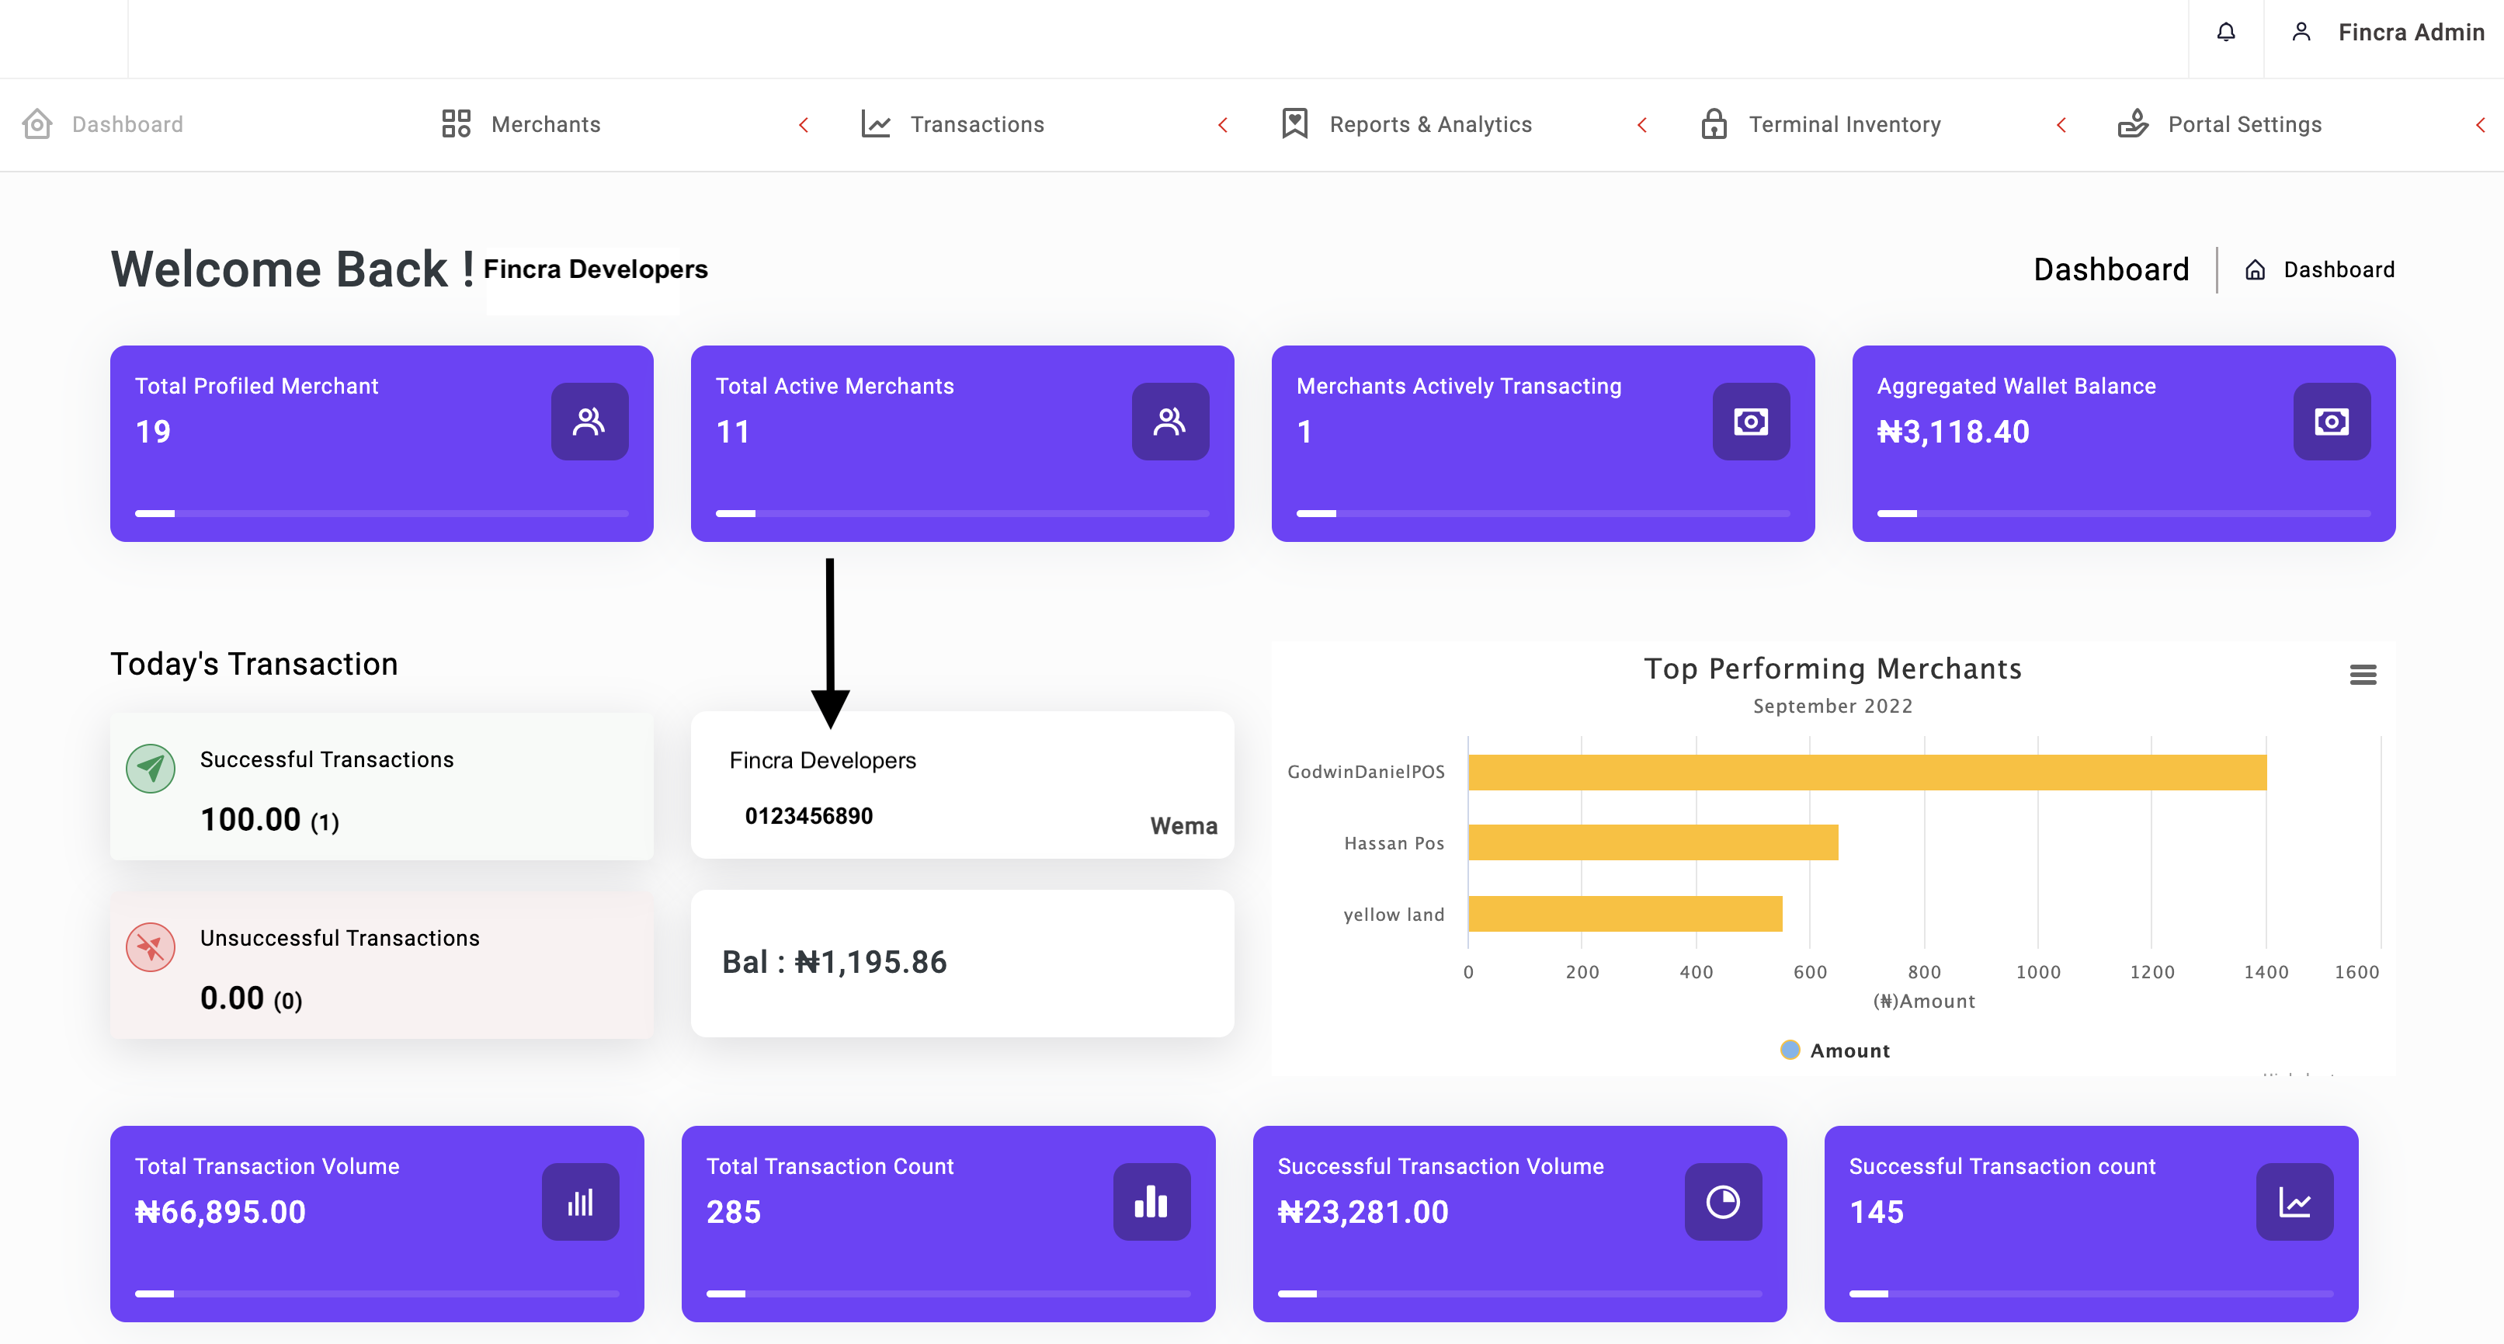The image size is (2504, 1344).
Task: Click the GodwinDanielPOS bar in chart
Action: click(x=1867, y=773)
